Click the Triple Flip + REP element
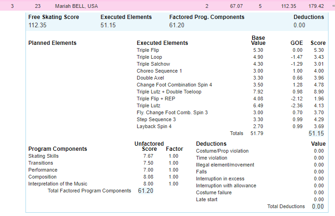Screen dimensions: 335x216 156,99
